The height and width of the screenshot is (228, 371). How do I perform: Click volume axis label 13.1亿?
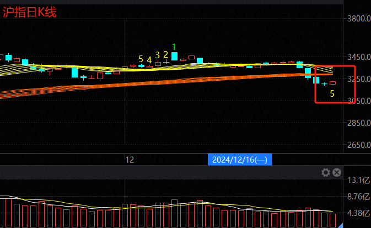[x=358, y=180]
